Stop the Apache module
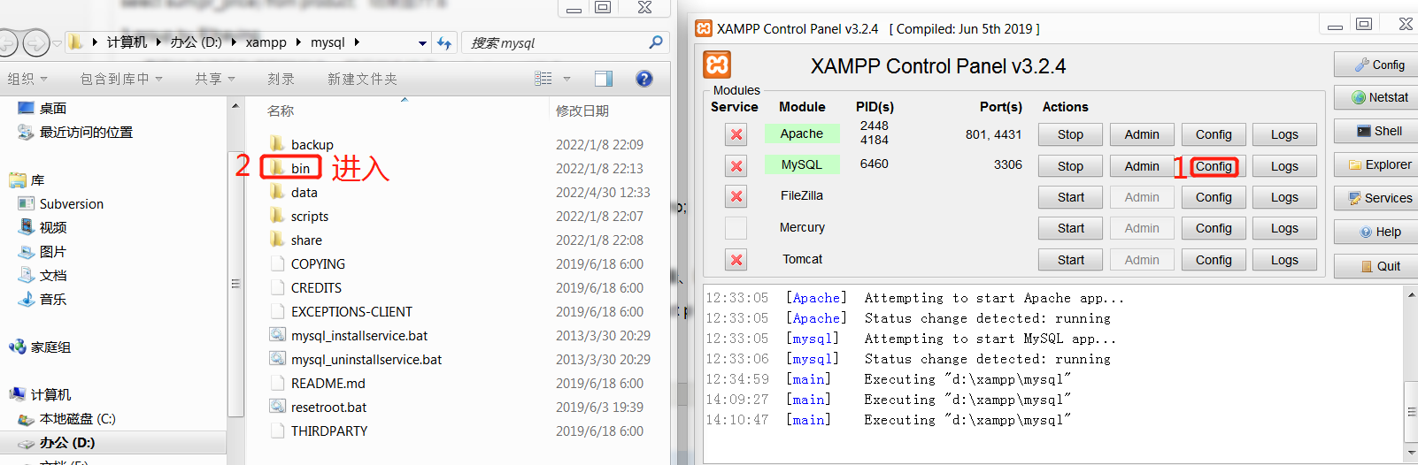The width and height of the screenshot is (1418, 465). coord(1070,134)
